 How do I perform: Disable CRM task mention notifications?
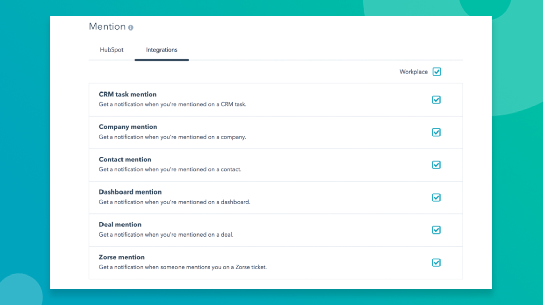(436, 100)
